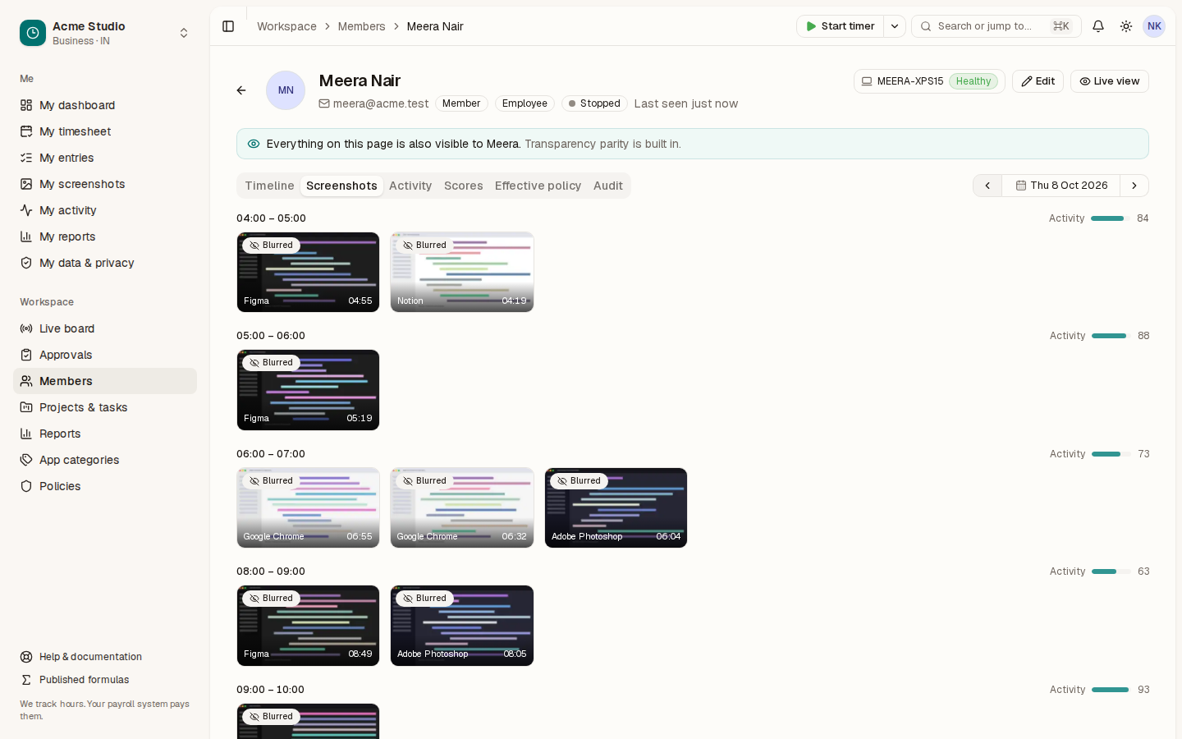Screen dimensions: 1182x739
Task: Open the NK user avatar
Action: tap(1154, 26)
